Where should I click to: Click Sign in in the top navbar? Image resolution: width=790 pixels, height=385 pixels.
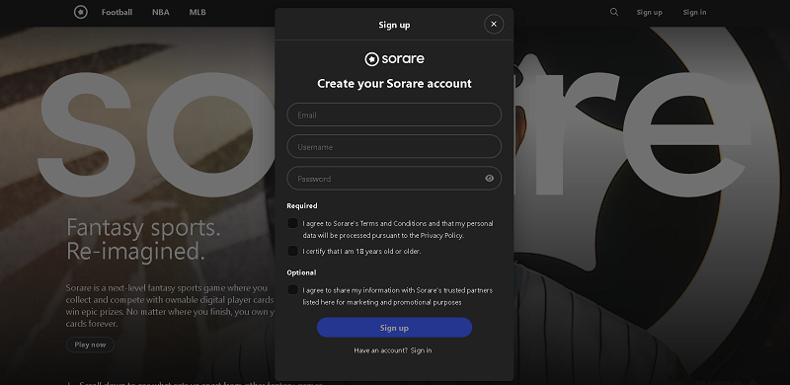click(x=694, y=12)
